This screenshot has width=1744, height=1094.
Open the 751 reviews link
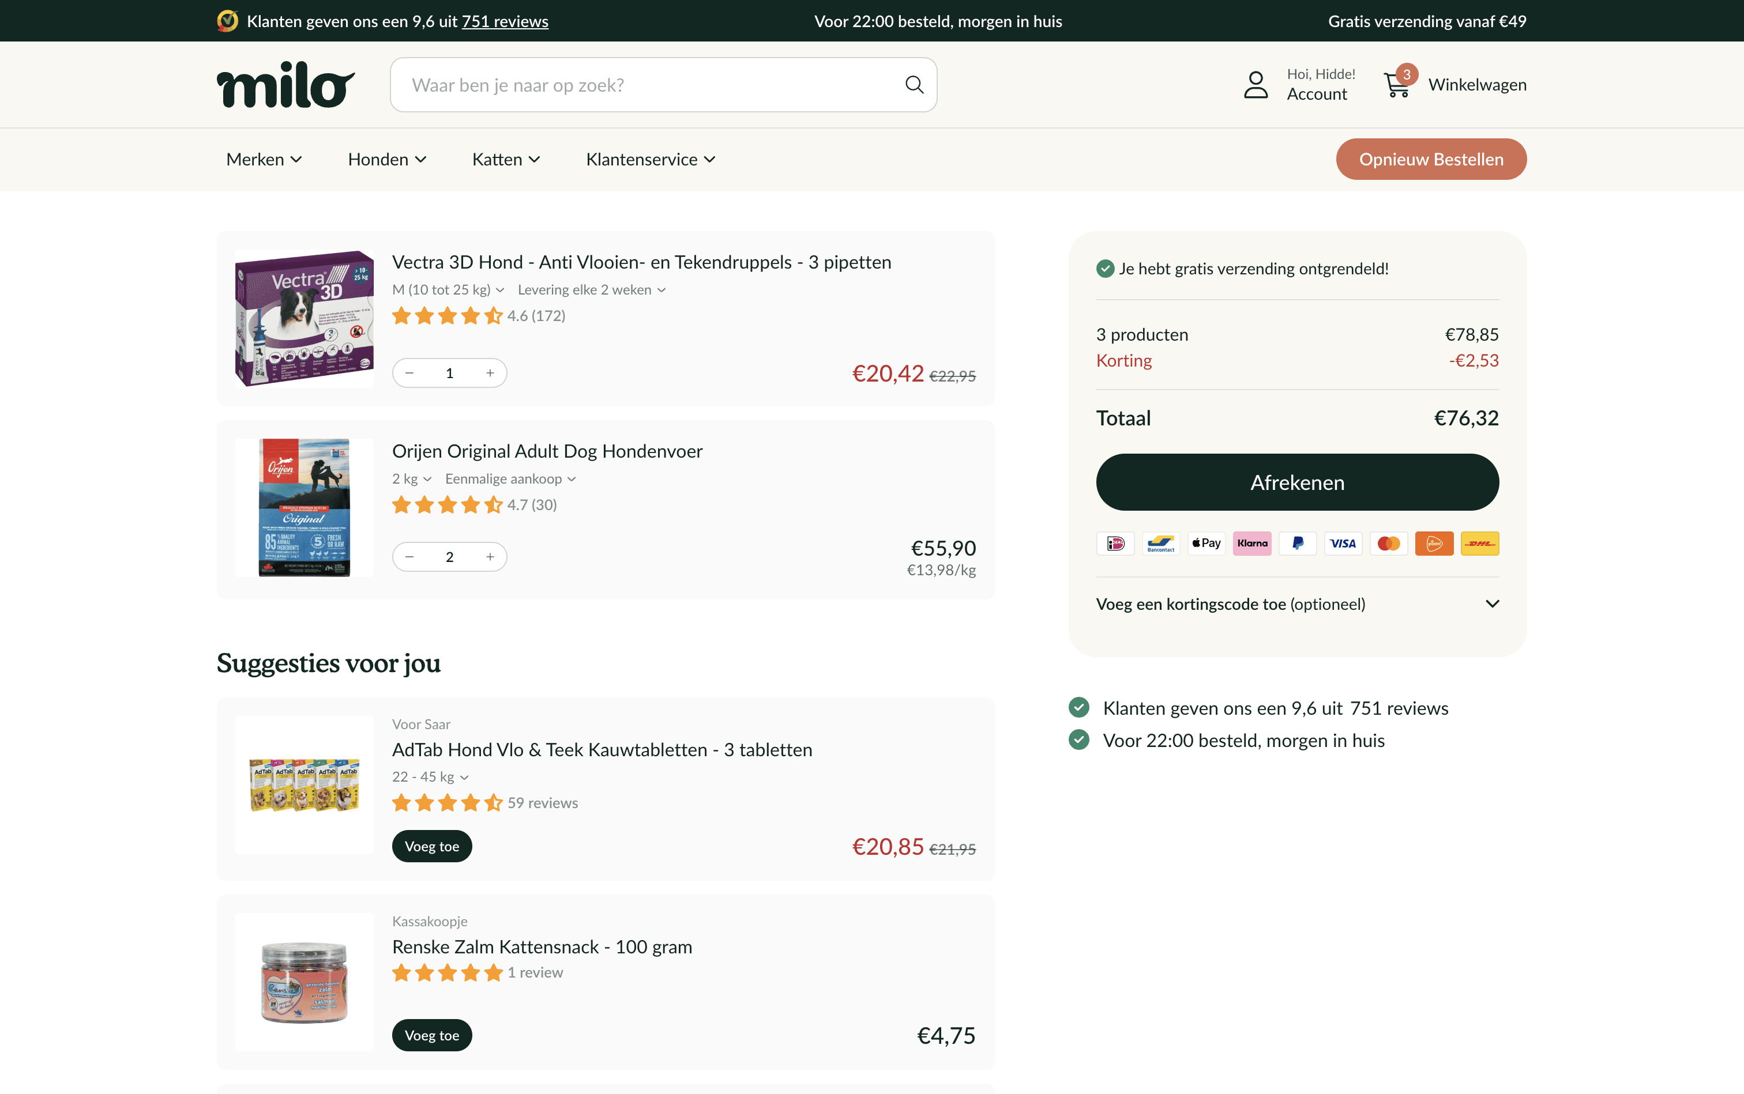(505, 21)
